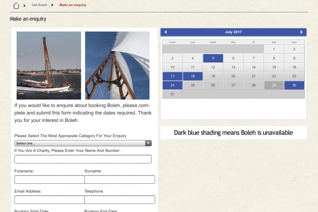The height and width of the screenshot is (212, 318).
Task: Open the enquiry category dropdown
Action: point(83,143)
